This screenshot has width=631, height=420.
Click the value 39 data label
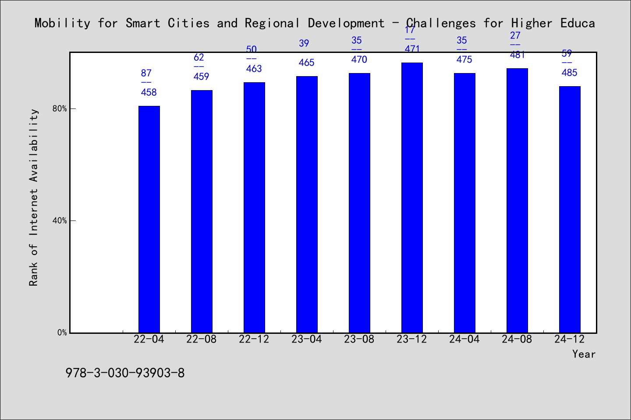[304, 43]
